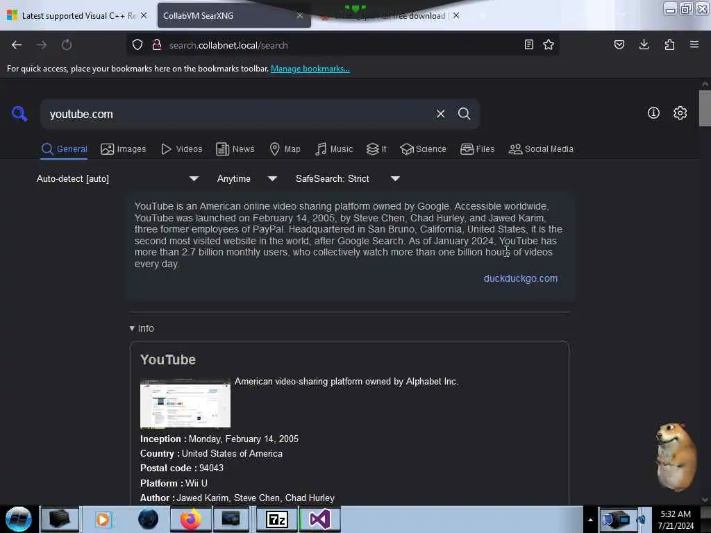Click the taskbar clock 5:32 AM
711x533 pixels.
[x=676, y=519]
